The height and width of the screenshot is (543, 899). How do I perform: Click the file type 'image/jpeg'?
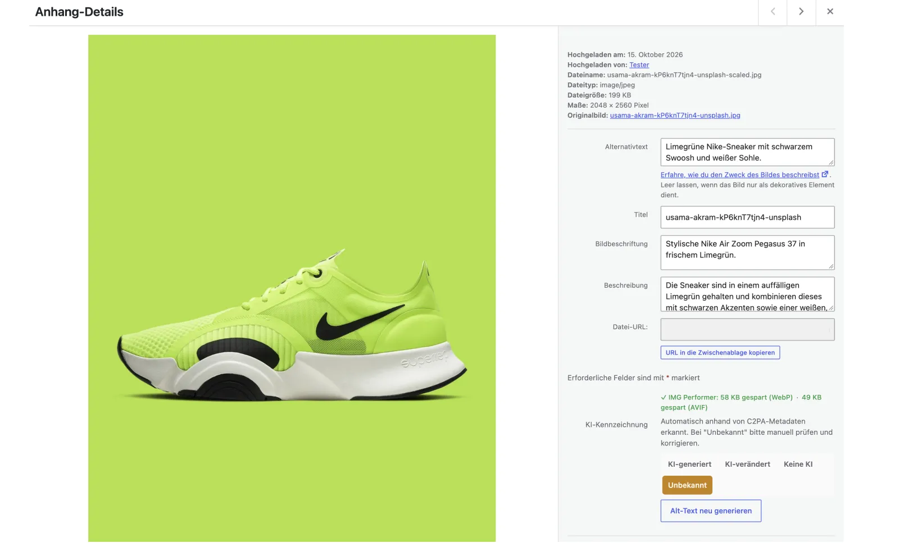click(x=617, y=85)
